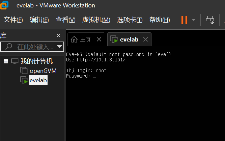Open the 虚拟机(M) menu

point(96,20)
